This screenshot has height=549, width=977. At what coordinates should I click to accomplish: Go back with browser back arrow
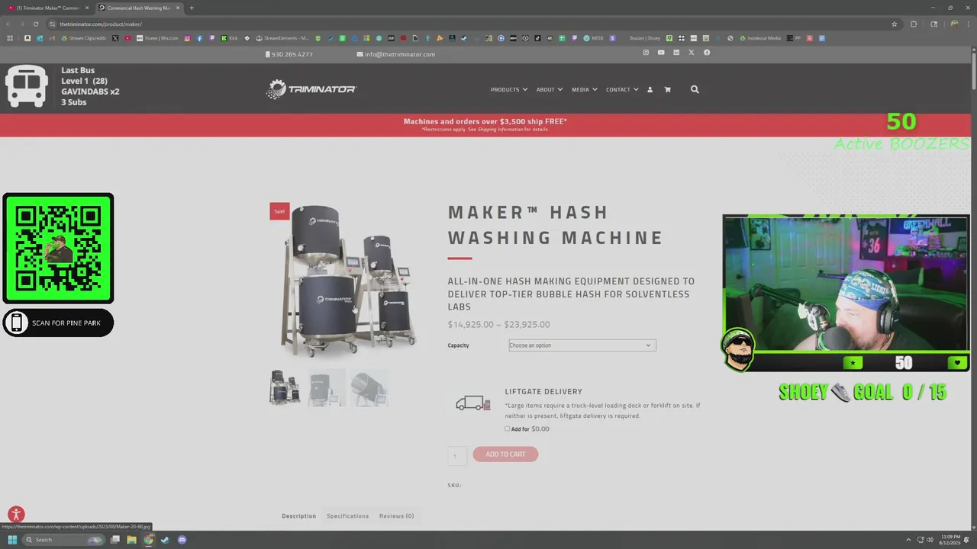(9, 24)
